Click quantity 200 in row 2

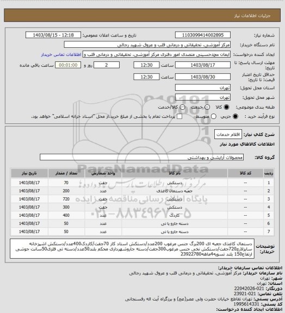[66, 191]
